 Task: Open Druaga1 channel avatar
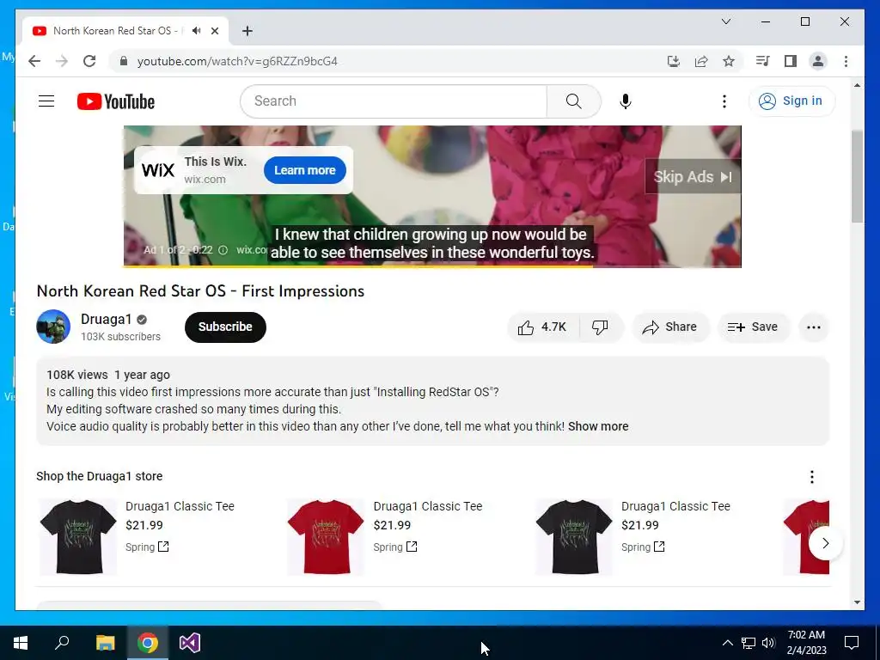(x=53, y=327)
